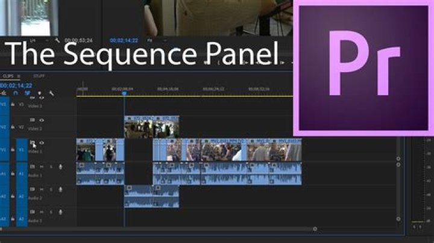Screen dimensions: 434x243
Task: Open the CLIPS sequence panel menu icon
Action: 19,76
